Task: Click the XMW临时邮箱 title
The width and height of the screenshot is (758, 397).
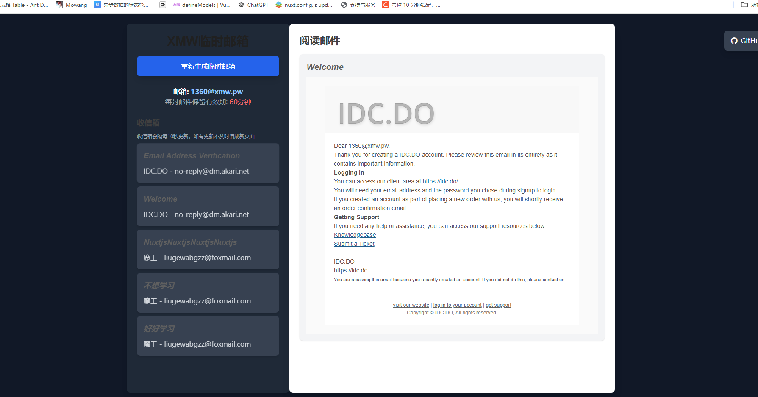Action: click(x=208, y=42)
